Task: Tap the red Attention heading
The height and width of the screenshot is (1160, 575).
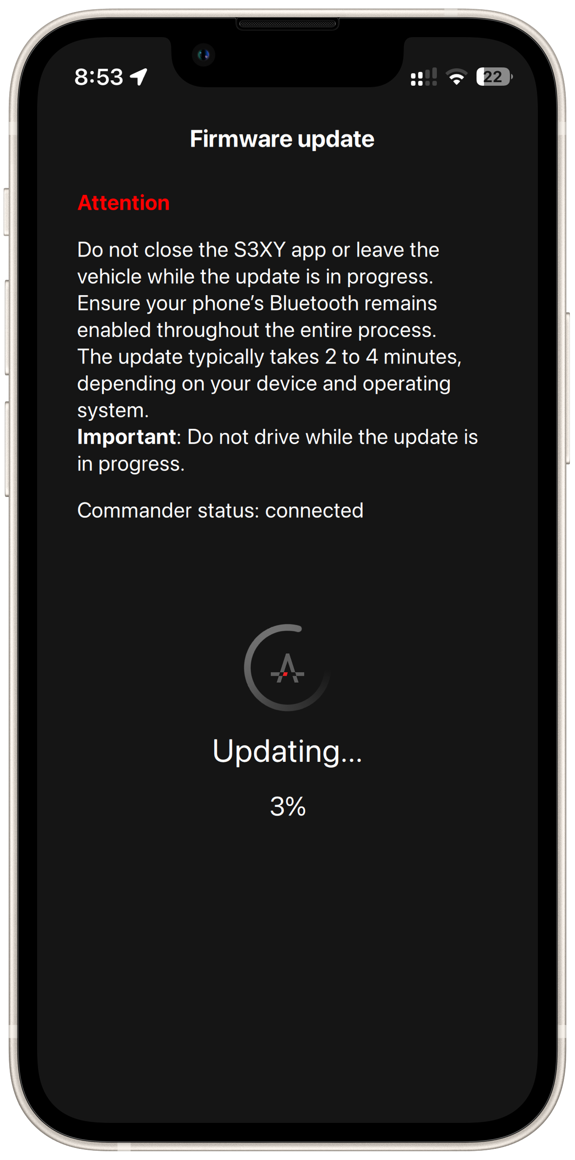Action: (x=123, y=203)
